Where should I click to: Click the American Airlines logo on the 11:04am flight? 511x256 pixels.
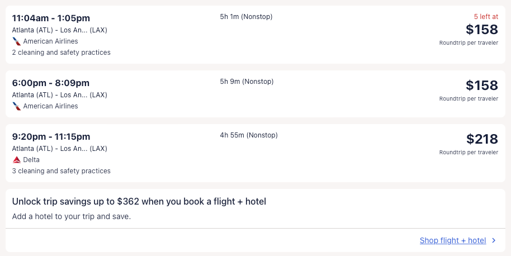(x=16, y=41)
